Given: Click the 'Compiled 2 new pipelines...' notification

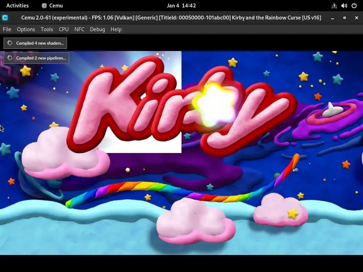Looking at the screenshot, I should point(37,58).
